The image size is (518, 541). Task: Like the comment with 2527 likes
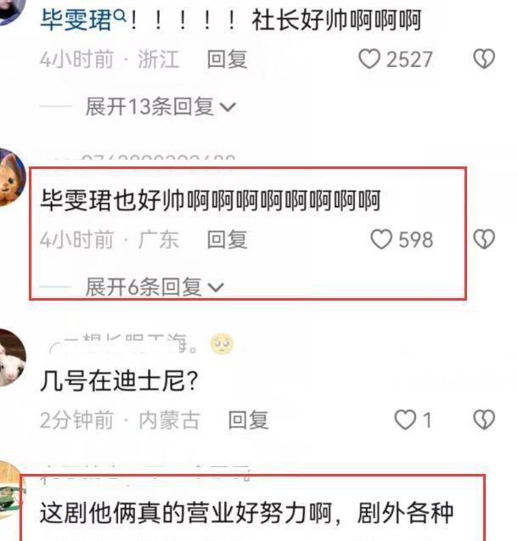coord(369,59)
